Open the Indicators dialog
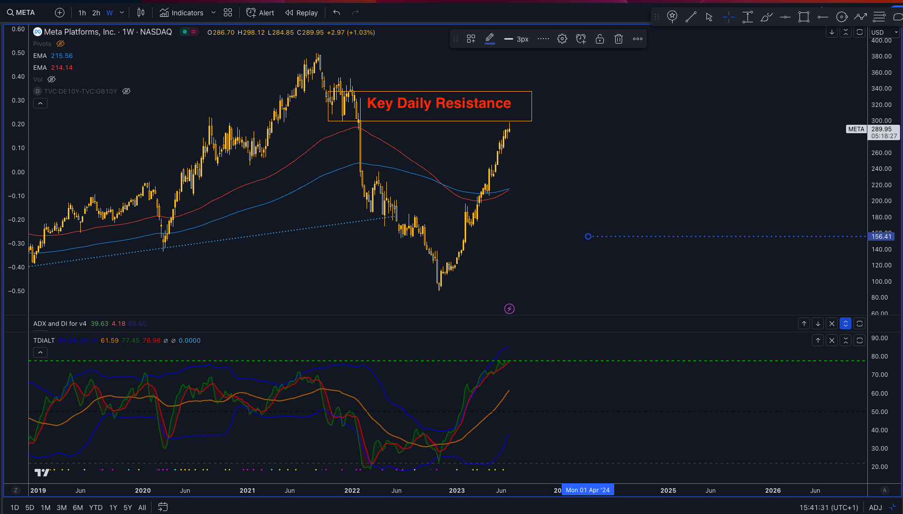 tap(181, 13)
